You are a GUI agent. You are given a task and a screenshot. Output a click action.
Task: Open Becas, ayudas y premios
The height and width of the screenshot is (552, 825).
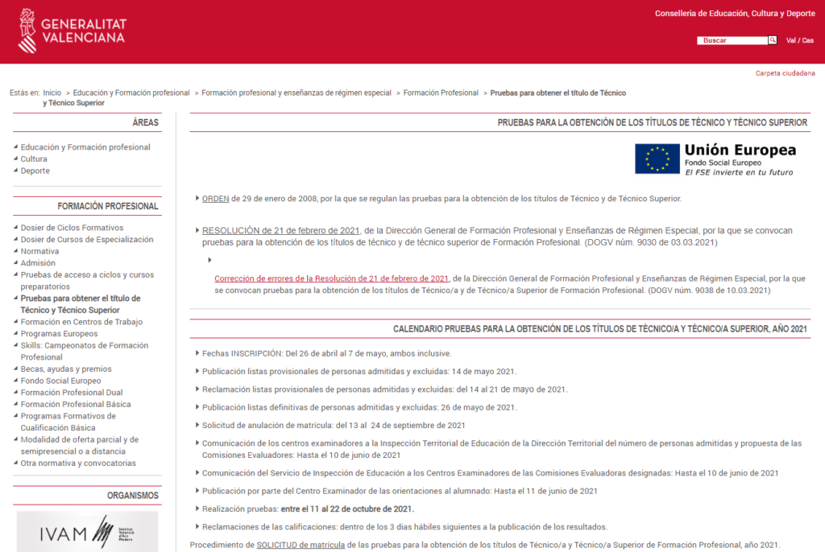66,369
